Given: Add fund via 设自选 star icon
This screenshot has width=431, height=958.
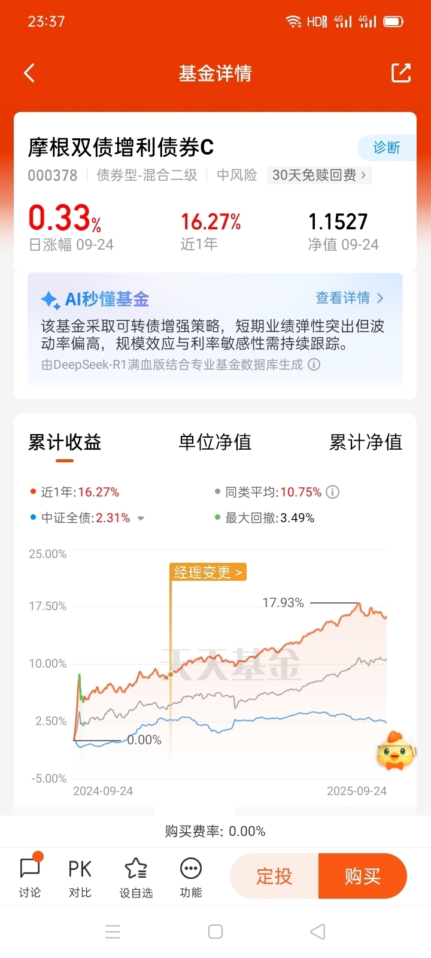Looking at the screenshot, I should click(x=136, y=876).
